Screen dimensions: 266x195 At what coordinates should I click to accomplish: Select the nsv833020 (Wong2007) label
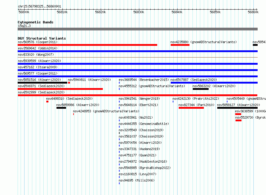36,55
